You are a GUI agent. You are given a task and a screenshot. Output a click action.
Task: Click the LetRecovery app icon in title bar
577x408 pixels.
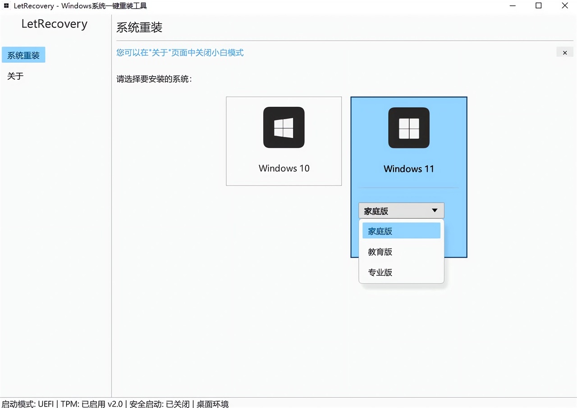[x=6, y=6]
